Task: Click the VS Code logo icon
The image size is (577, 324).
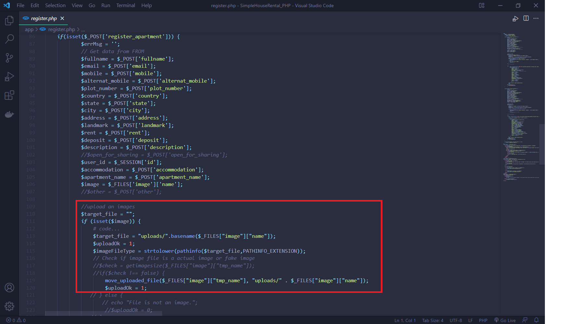Action: click(x=6, y=6)
